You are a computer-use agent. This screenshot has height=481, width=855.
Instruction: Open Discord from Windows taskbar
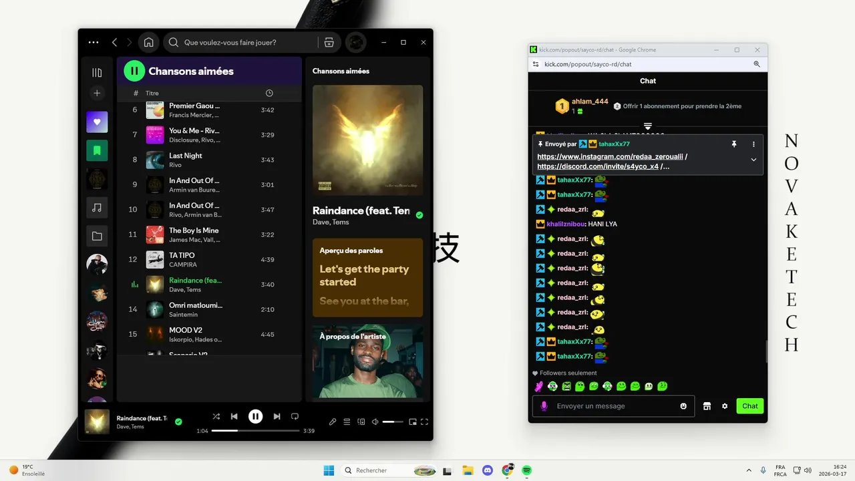[x=488, y=470]
